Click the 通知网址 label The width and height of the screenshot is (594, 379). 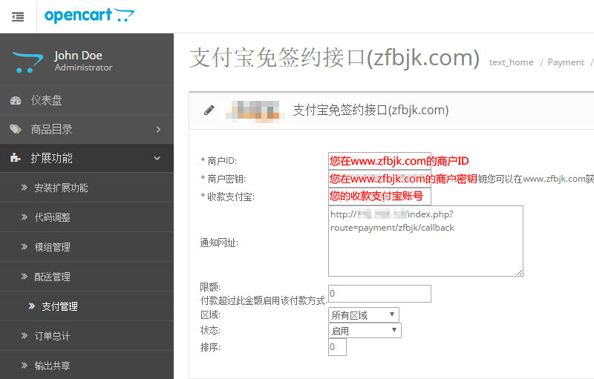219,243
